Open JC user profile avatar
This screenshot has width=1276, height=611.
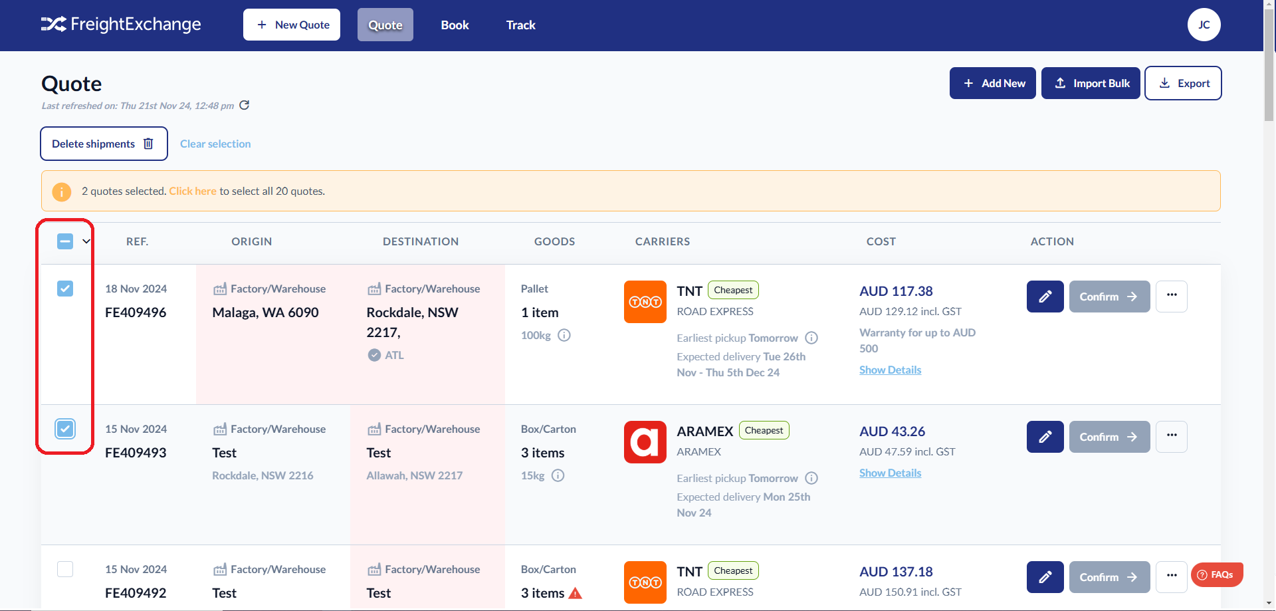click(x=1204, y=25)
